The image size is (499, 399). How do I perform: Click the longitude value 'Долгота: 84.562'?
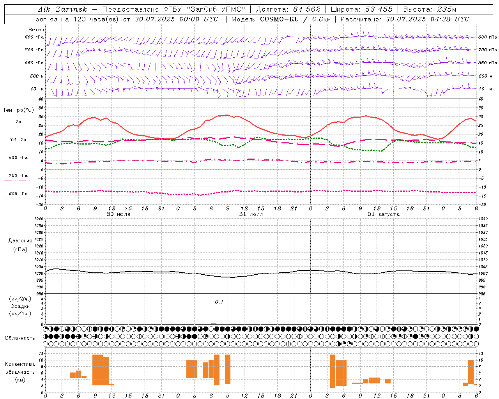(x=288, y=9)
